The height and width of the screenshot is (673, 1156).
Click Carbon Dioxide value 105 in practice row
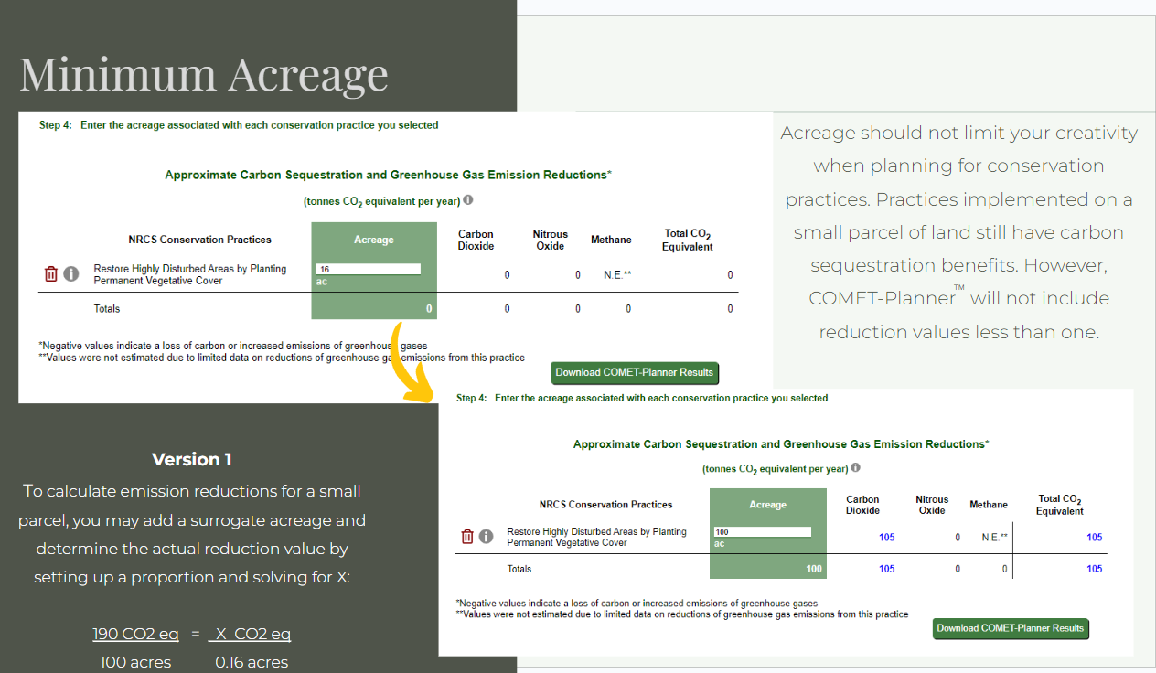coord(886,538)
